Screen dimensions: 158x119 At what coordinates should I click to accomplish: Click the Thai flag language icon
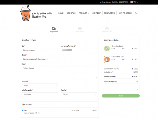pos(131,2)
